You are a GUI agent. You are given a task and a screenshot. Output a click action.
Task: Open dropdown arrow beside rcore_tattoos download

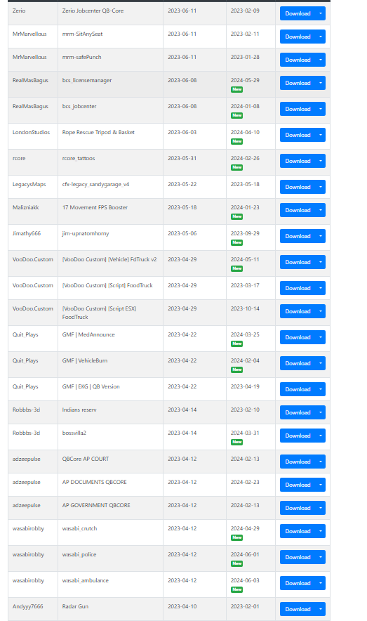tap(321, 161)
